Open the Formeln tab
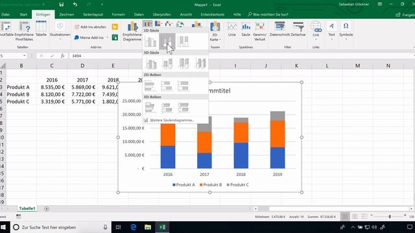Screen dimensions: 415x233 point(118,14)
